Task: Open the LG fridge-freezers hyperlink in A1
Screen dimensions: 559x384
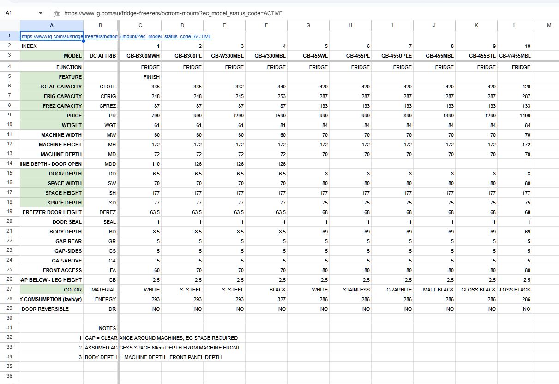Action: tap(116, 36)
